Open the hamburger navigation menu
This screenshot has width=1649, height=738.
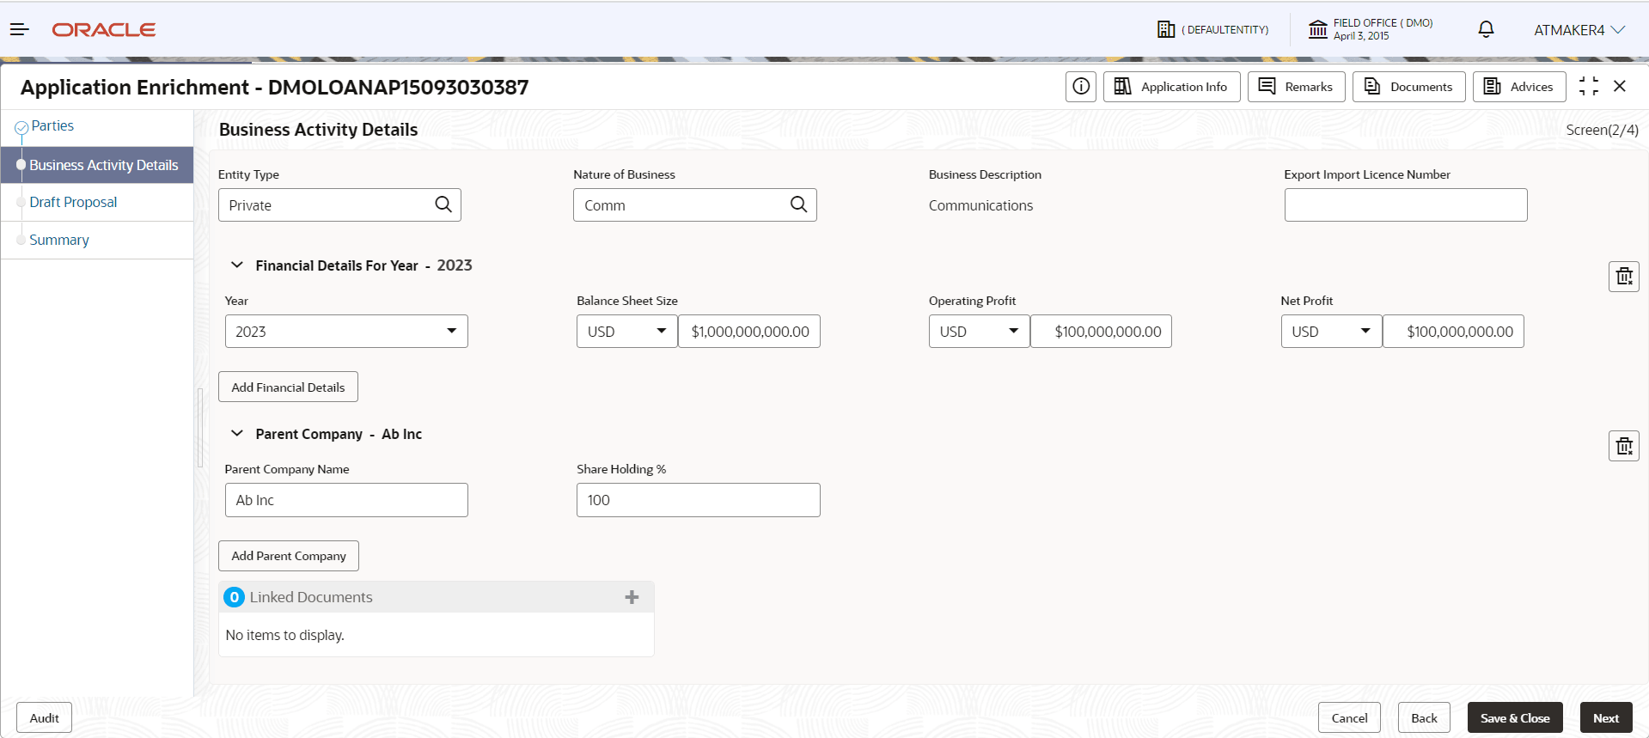[x=20, y=30]
